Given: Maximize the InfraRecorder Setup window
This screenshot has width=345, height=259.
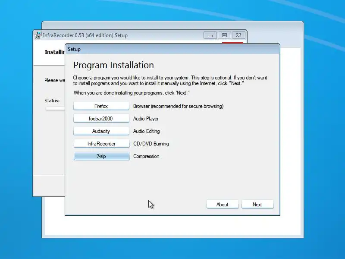Looking at the screenshot, I should (x=224, y=35).
